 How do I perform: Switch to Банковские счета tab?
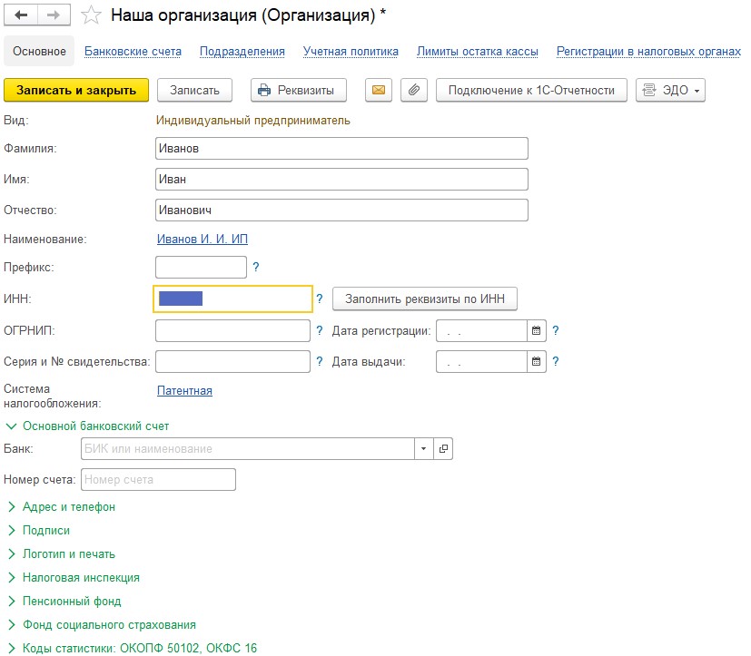pos(133,52)
